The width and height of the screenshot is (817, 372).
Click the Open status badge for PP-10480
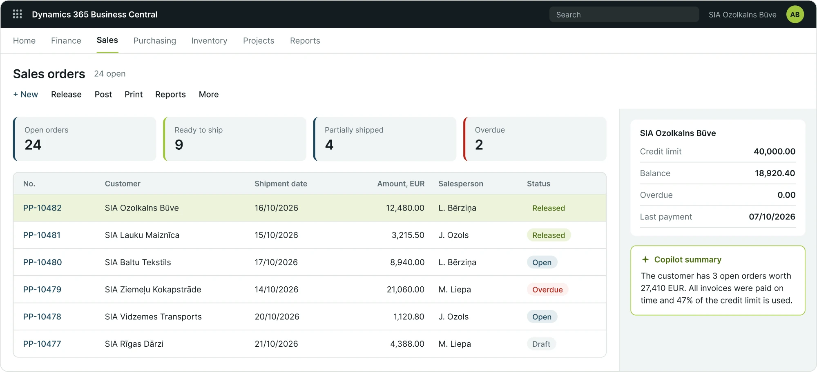pyautogui.click(x=542, y=262)
